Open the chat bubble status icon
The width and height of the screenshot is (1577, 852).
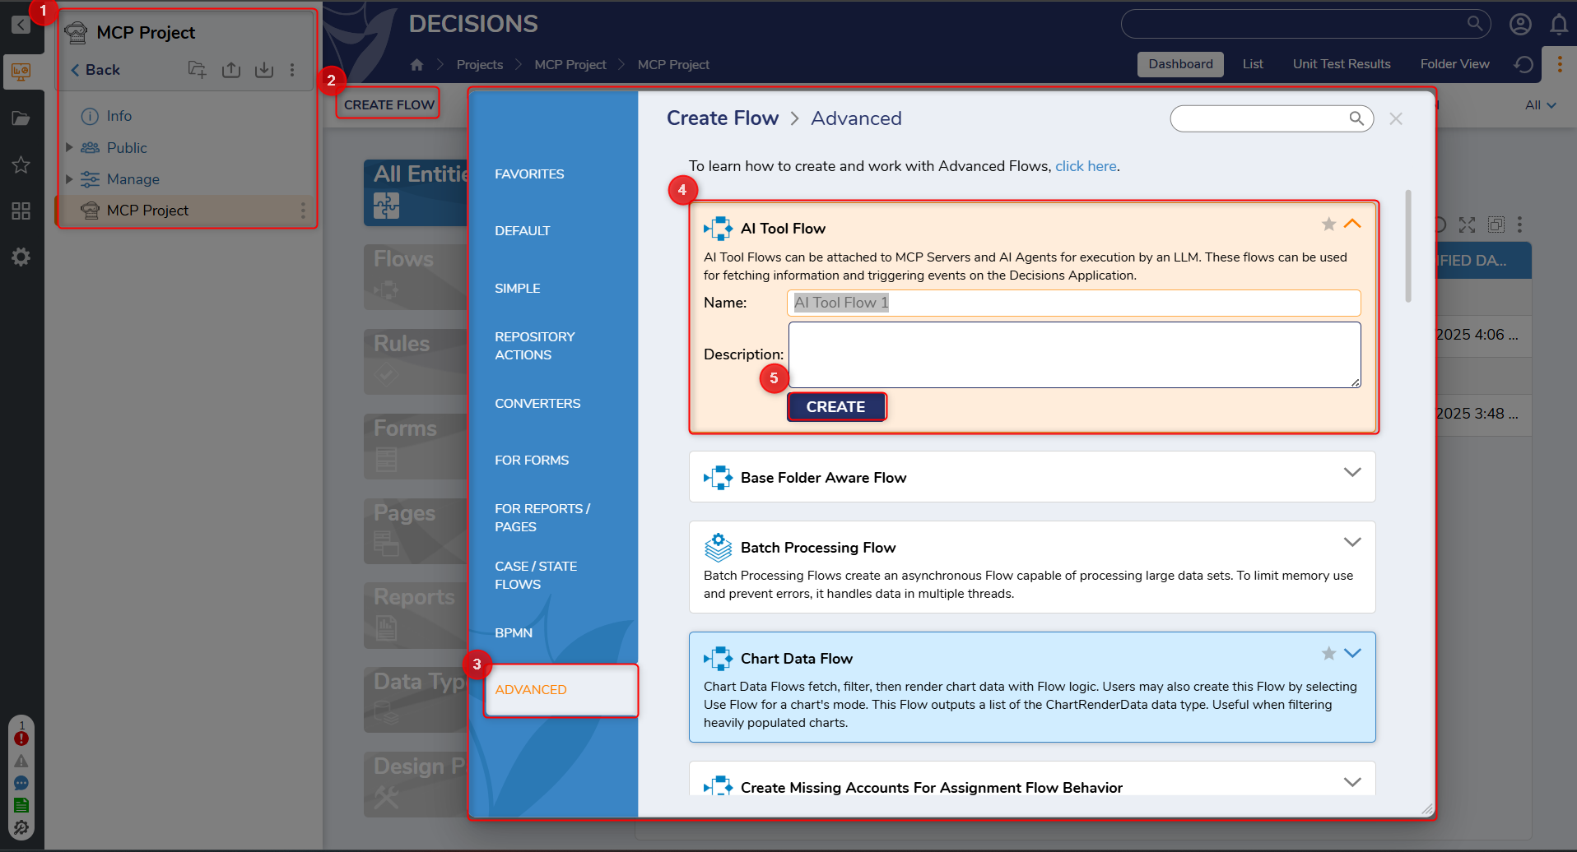click(x=21, y=783)
